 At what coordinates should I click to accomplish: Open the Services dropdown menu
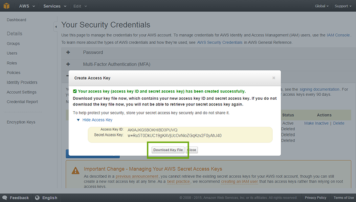tap(55, 6)
